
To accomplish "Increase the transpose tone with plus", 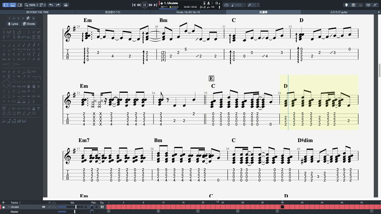I will coord(258,4).
